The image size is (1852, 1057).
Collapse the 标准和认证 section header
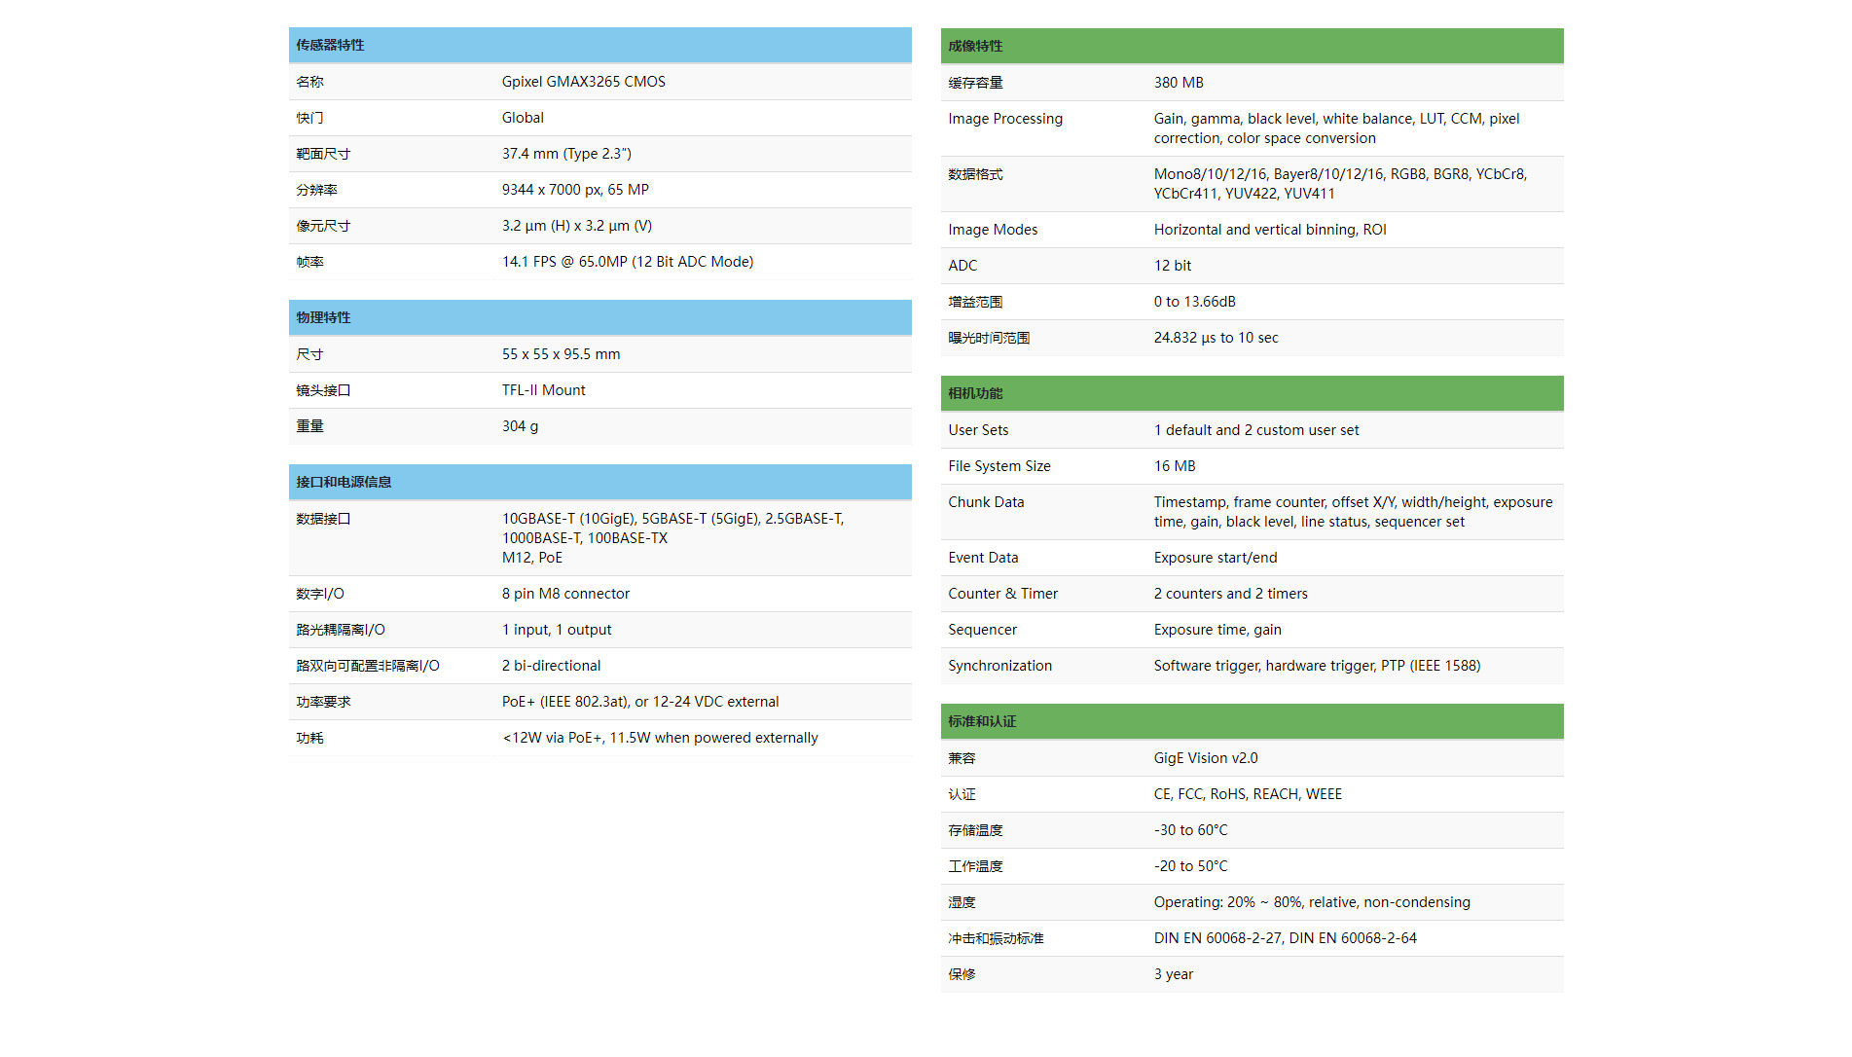pos(1251,721)
